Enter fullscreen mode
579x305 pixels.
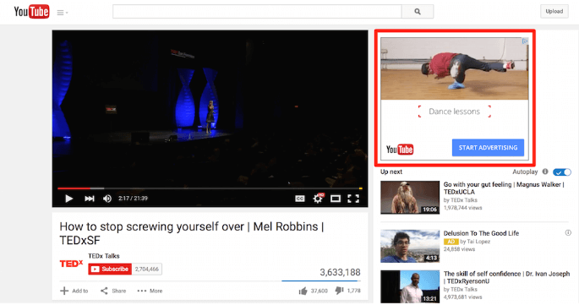point(353,199)
